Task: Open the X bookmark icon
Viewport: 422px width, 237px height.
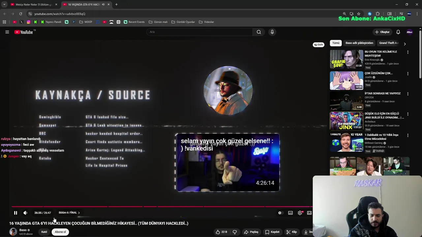Action: click(21, 22)
